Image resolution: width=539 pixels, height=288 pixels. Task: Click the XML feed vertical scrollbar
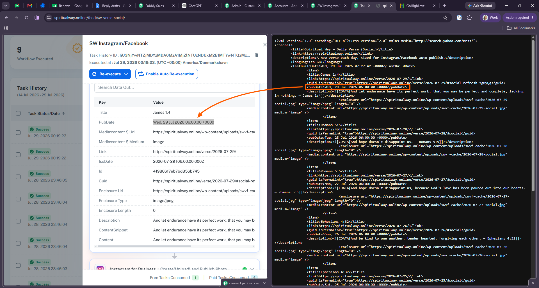533,115
